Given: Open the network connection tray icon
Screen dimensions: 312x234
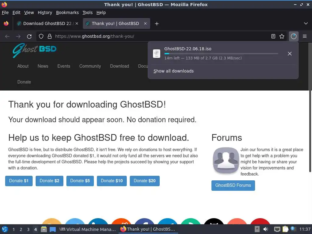Looking at the screenshot, I should click(277, 229).
